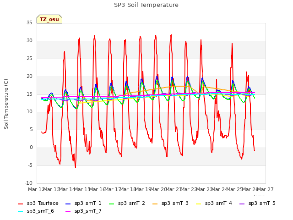The width and height of the screenshot is (293, 220).
Task: Click the magenta sp3_smT_7 legend swatch
Action: pyautogui.click(x=68, y=212)
